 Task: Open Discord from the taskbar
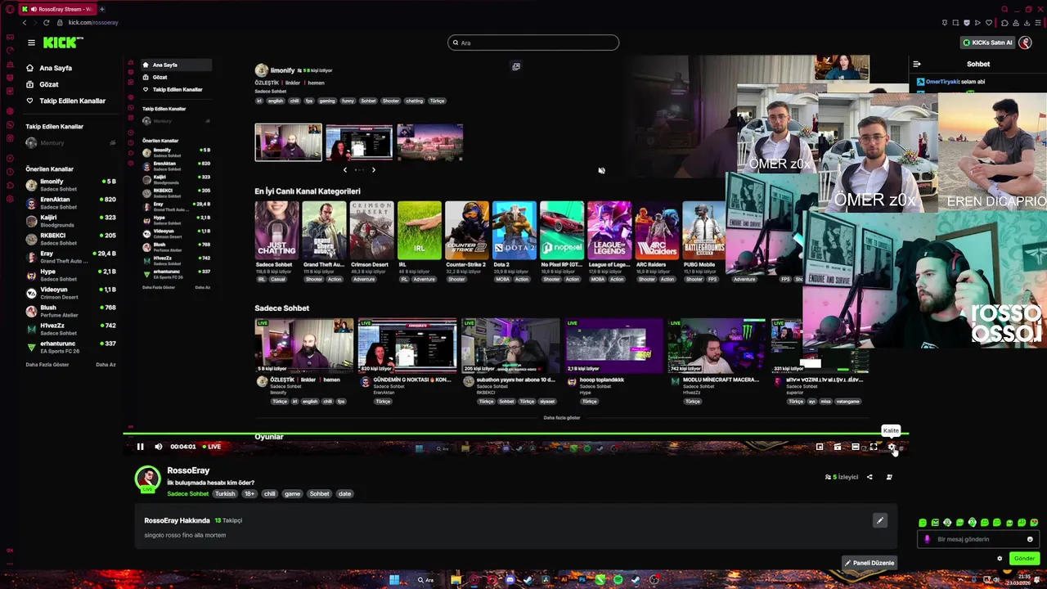pyautogui.click(x=510, y=580)
